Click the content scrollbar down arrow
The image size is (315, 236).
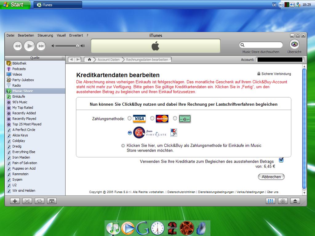[x=304, y=193]
